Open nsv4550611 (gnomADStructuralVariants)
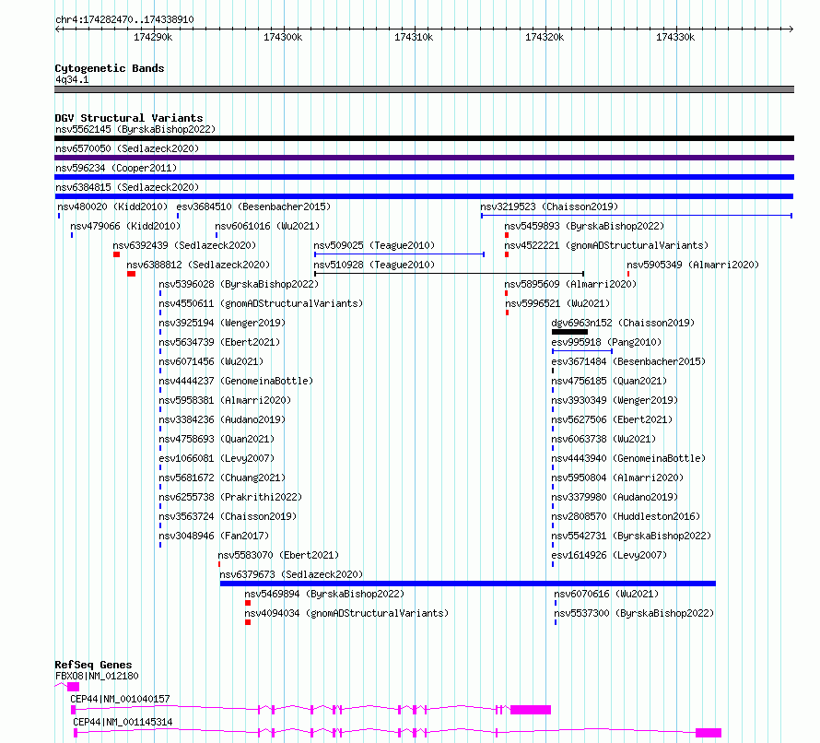Image resolution: width=820 pixels, height=743 pixels. click(x=261, y=303)
